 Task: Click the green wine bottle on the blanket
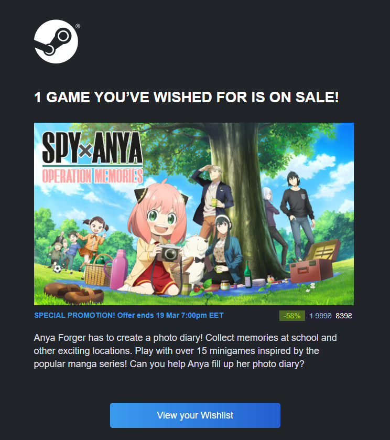pos(247,274)
